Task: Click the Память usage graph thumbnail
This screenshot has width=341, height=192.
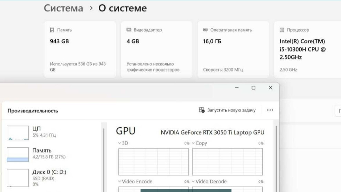Action: point(18,154)
